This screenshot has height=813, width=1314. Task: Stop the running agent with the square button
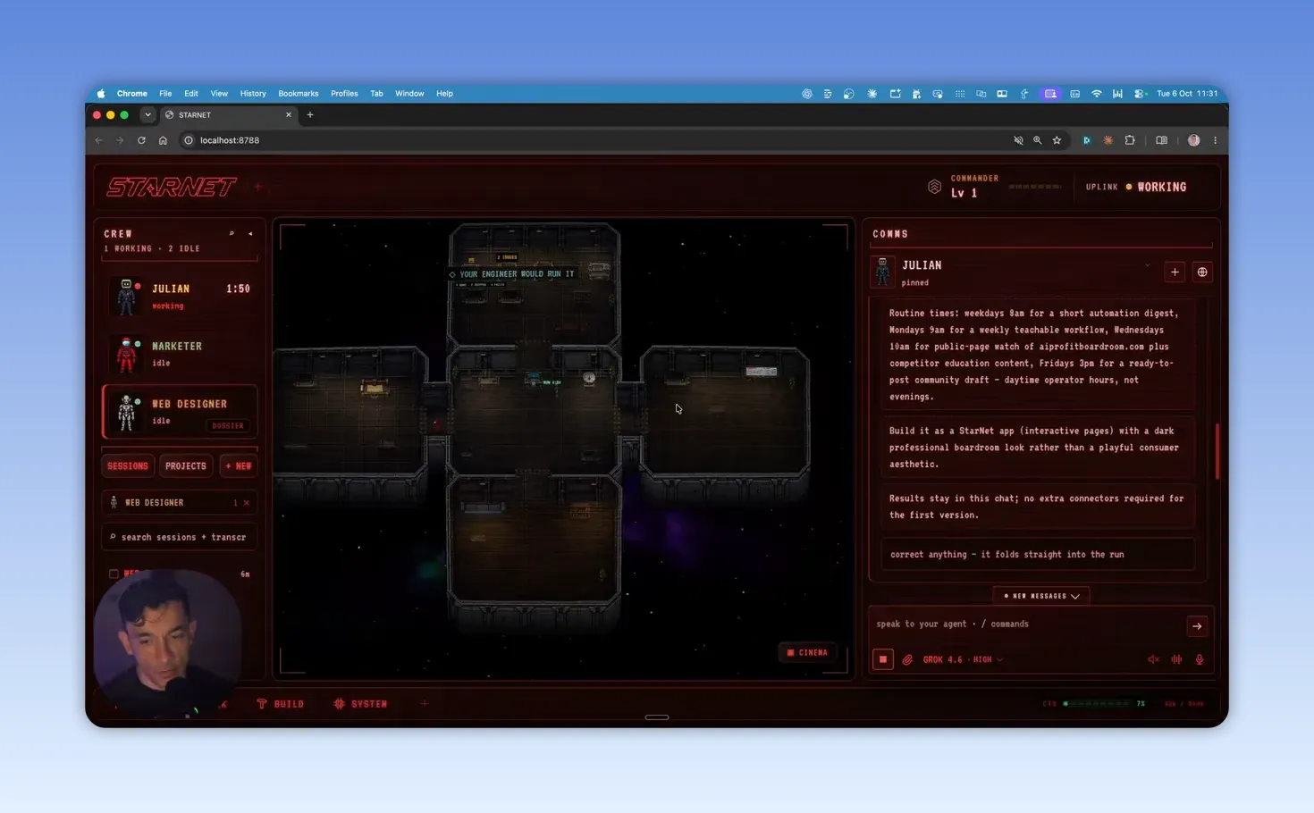coord(882,659)
